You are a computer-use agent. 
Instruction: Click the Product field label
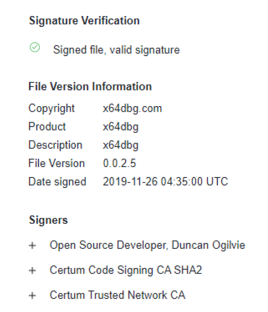click(x=47, y=127)
